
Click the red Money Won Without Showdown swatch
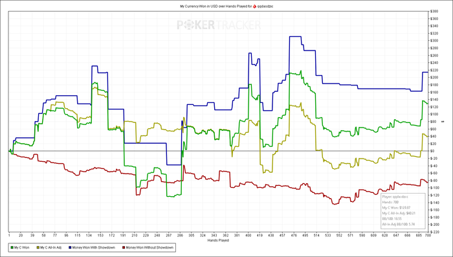pyautogui.click(x=124, y=247)
